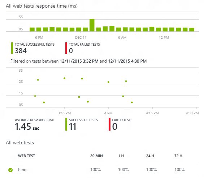Click the filter start time 12/11/2015 3:32 PM
This screenshot has width=204, height=178.
click(x=79, y=61)
